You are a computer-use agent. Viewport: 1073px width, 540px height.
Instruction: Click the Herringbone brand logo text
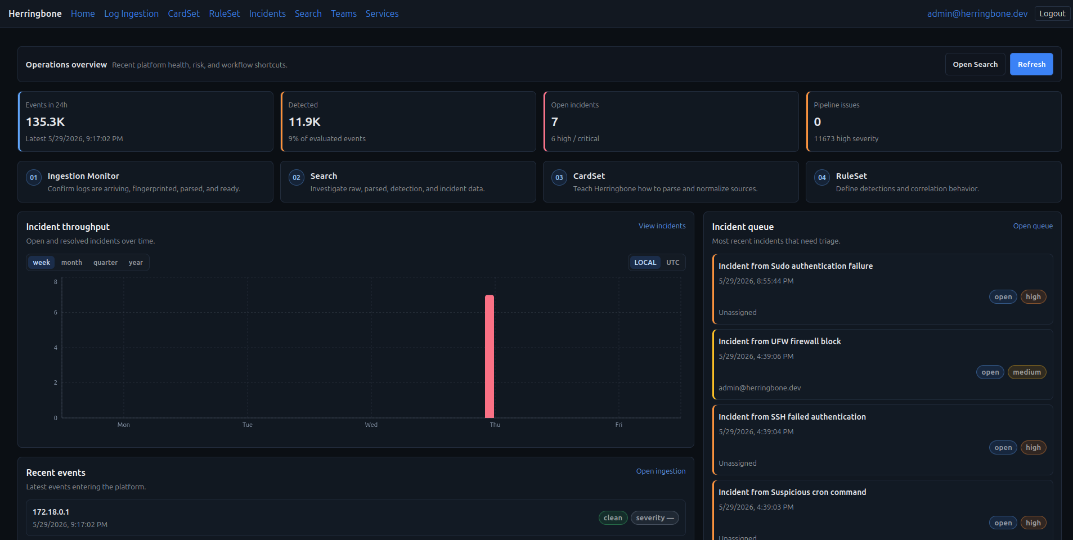point(35,13)
